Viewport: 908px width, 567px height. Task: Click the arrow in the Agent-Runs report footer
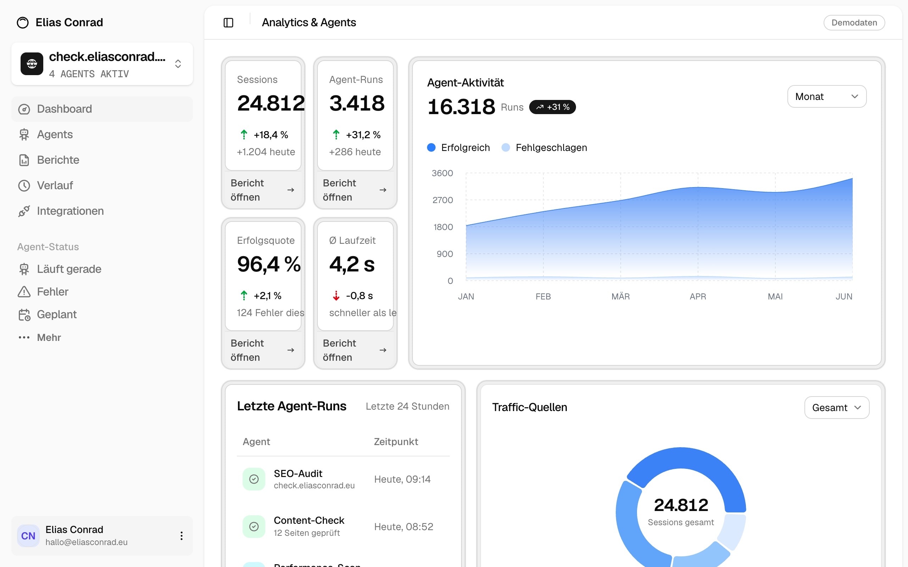383,190
